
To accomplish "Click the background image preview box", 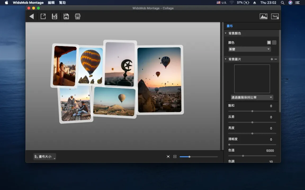I will [x=252, y=79].
